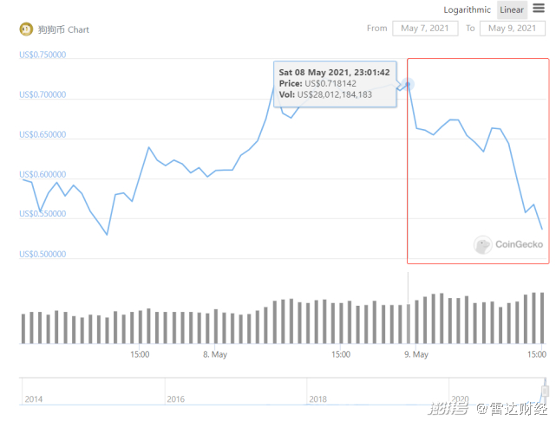The image size is (556, 421).
Task: Click the highlighted price peak point
Action: (x=408, y=84)
